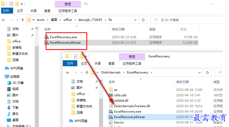Open the 文件 menu in the fix window

coord(7,11)
